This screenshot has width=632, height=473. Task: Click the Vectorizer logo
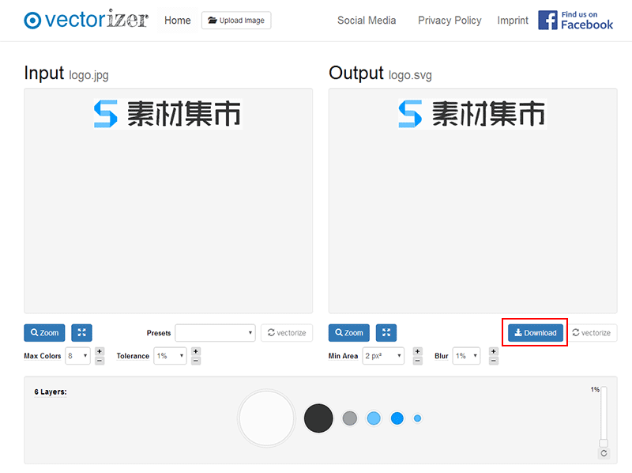pos(86,20)
